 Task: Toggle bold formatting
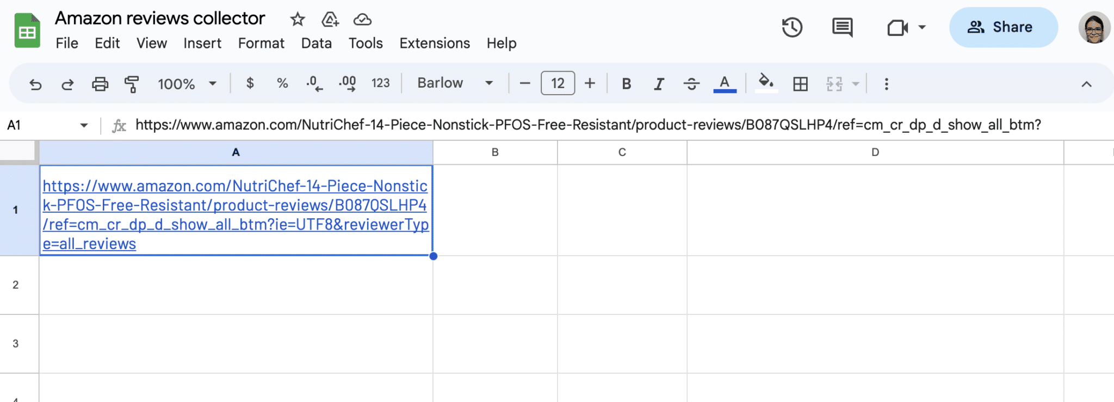(x=627, y=84)
